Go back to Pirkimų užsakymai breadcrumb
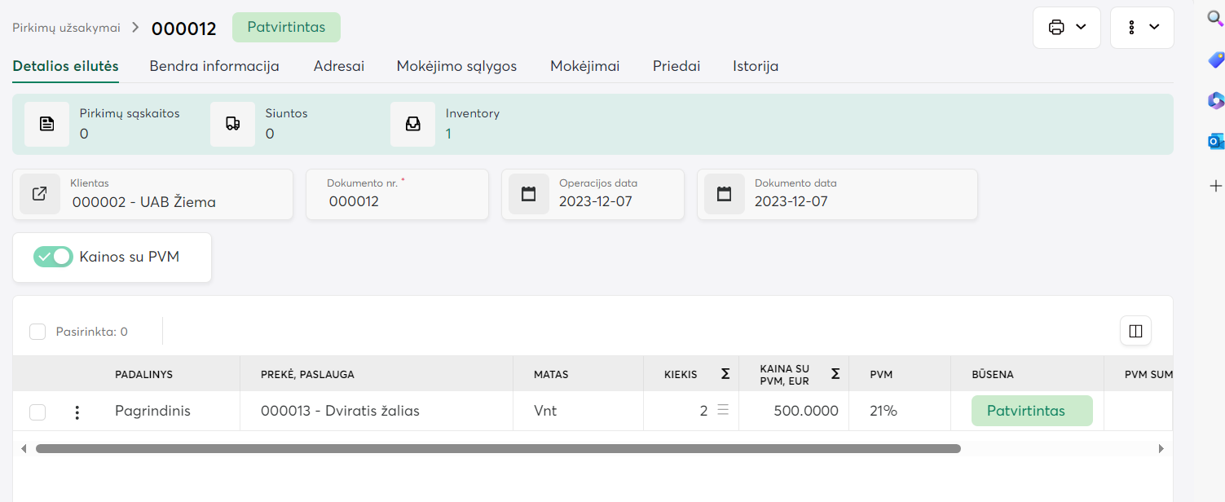 66,28
